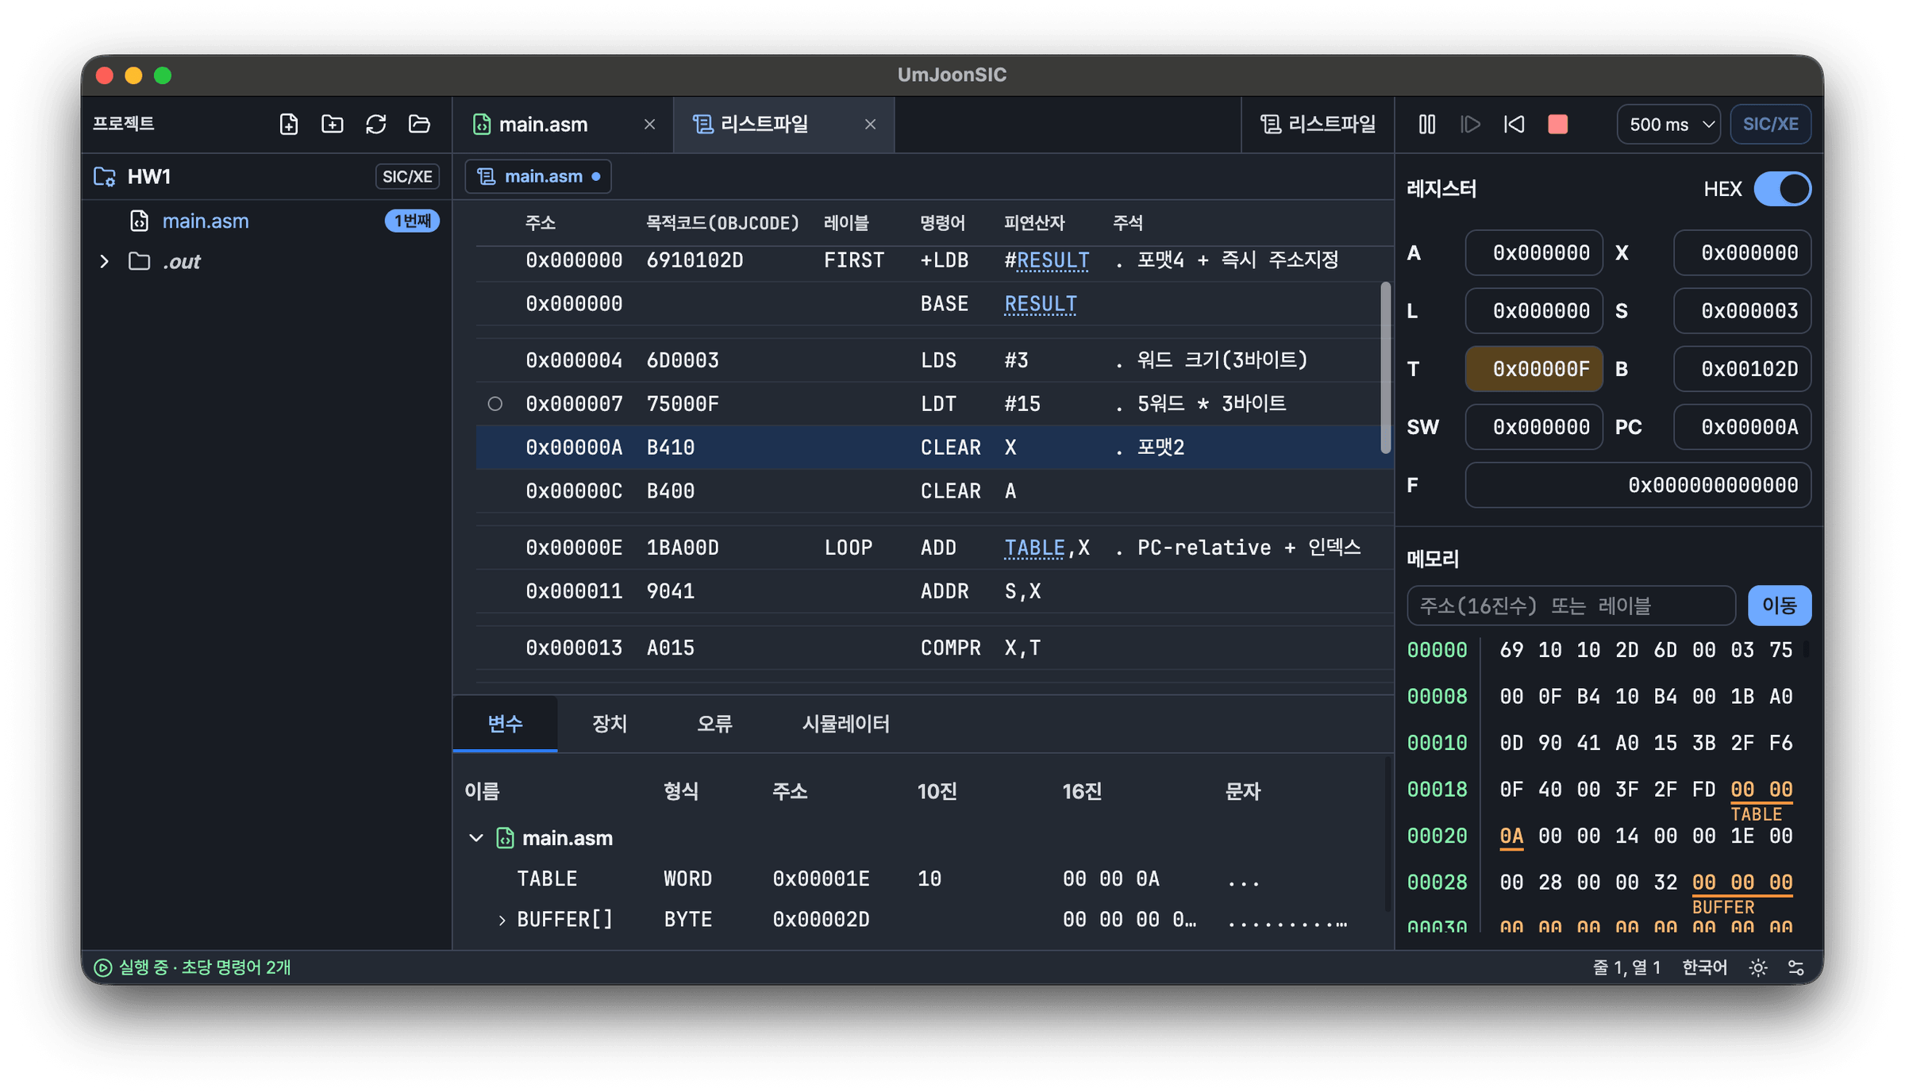Open the 500 ms speed dropdown
This screenshot has width=1905, height=1092.
click(1668, 125)
